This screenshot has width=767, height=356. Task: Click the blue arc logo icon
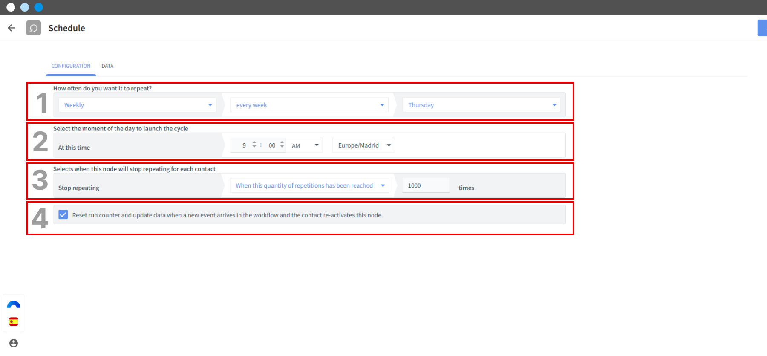(14, 305)
